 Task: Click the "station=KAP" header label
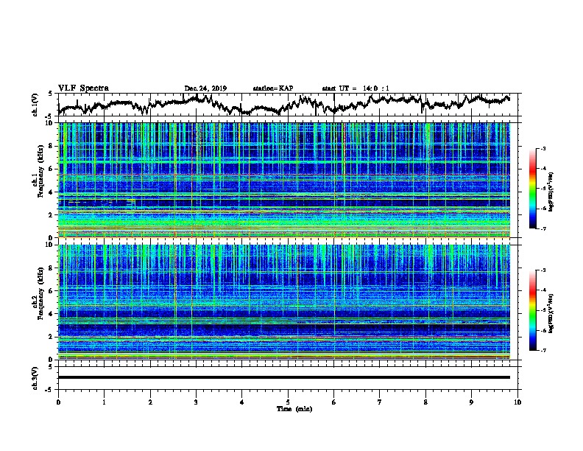coord(273,88)
